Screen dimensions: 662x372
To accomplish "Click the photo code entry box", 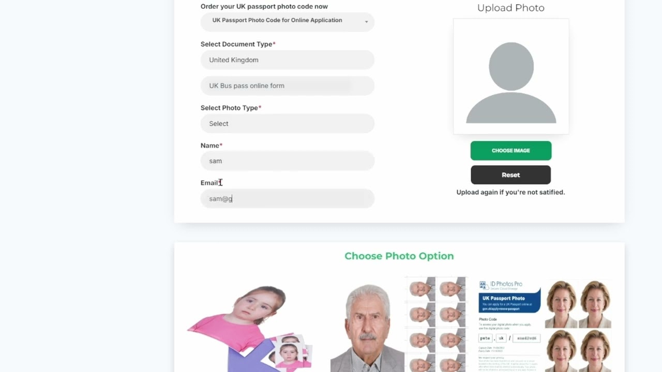I will 509,338.
